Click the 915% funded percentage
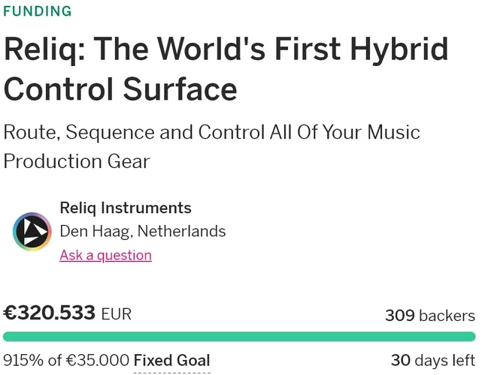 24,361
